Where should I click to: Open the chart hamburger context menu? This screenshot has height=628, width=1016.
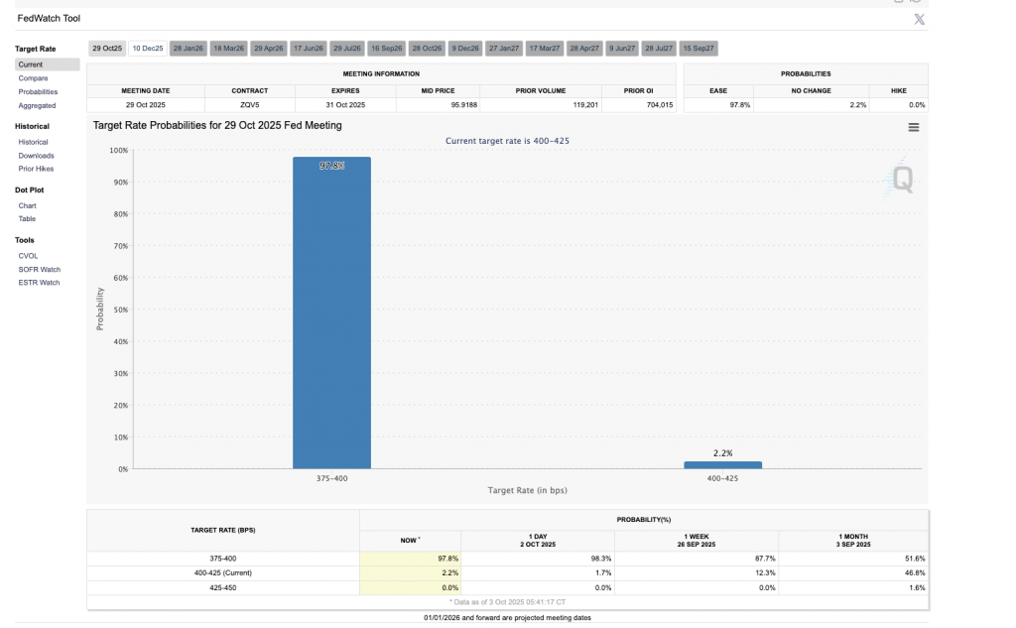point(913,127)
